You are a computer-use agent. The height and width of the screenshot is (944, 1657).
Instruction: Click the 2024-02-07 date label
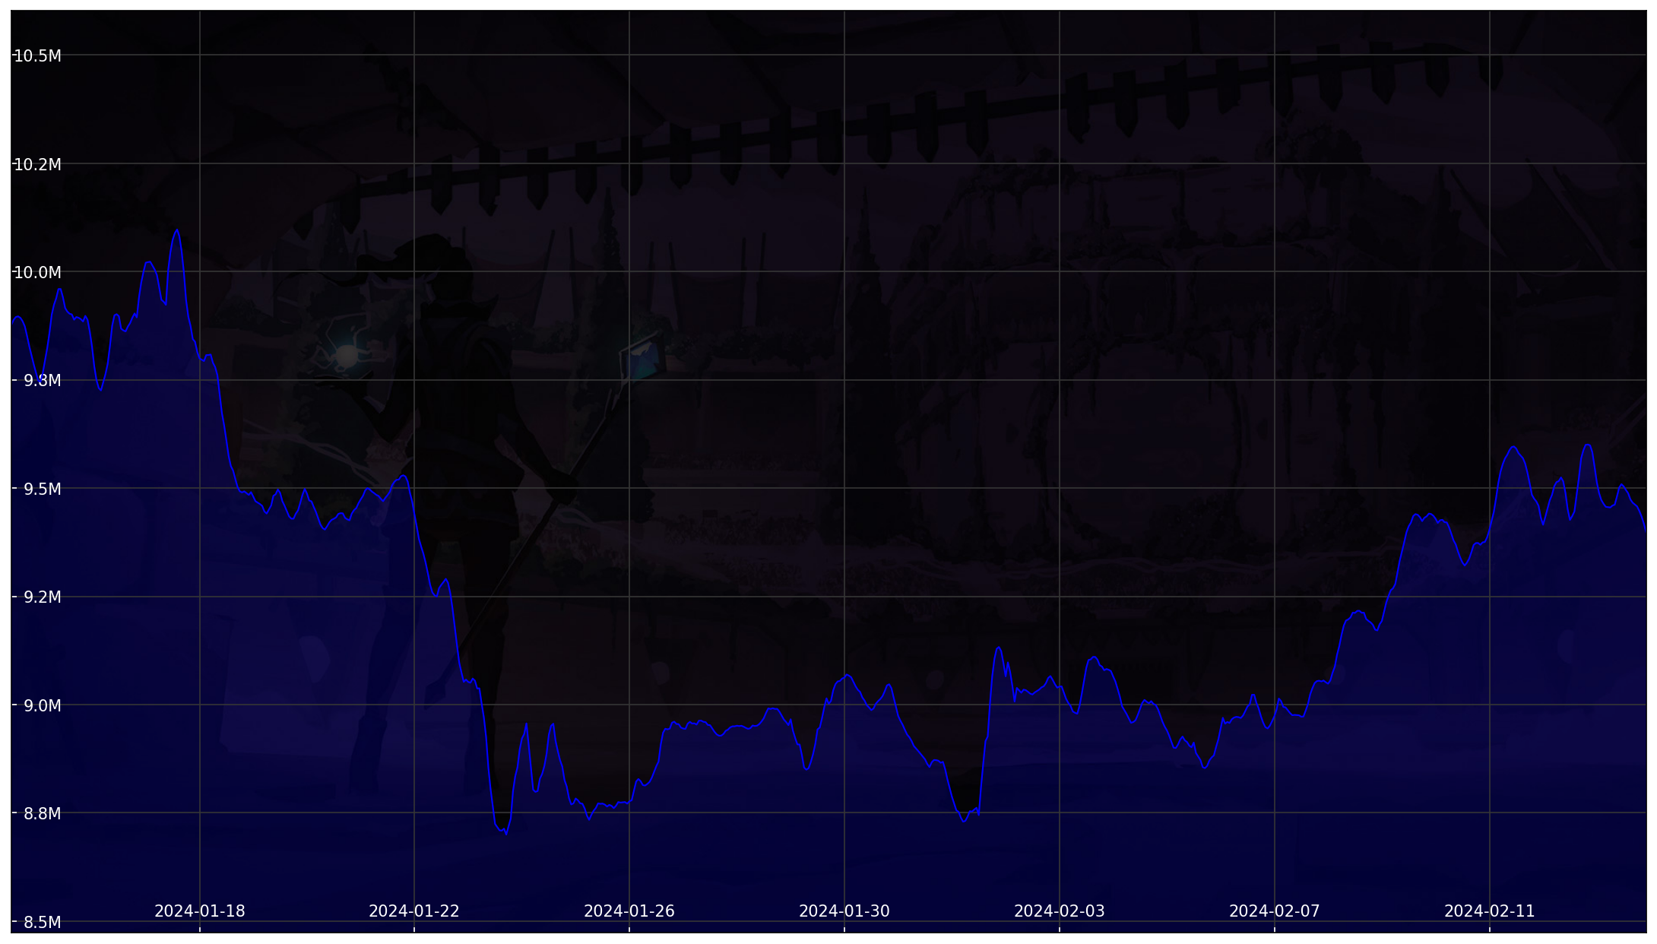[1275, 911]
